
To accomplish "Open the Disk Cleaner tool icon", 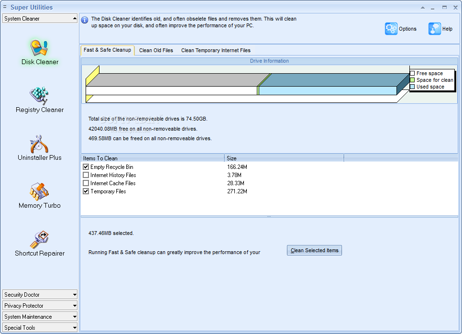I will (x=39, y=48).
